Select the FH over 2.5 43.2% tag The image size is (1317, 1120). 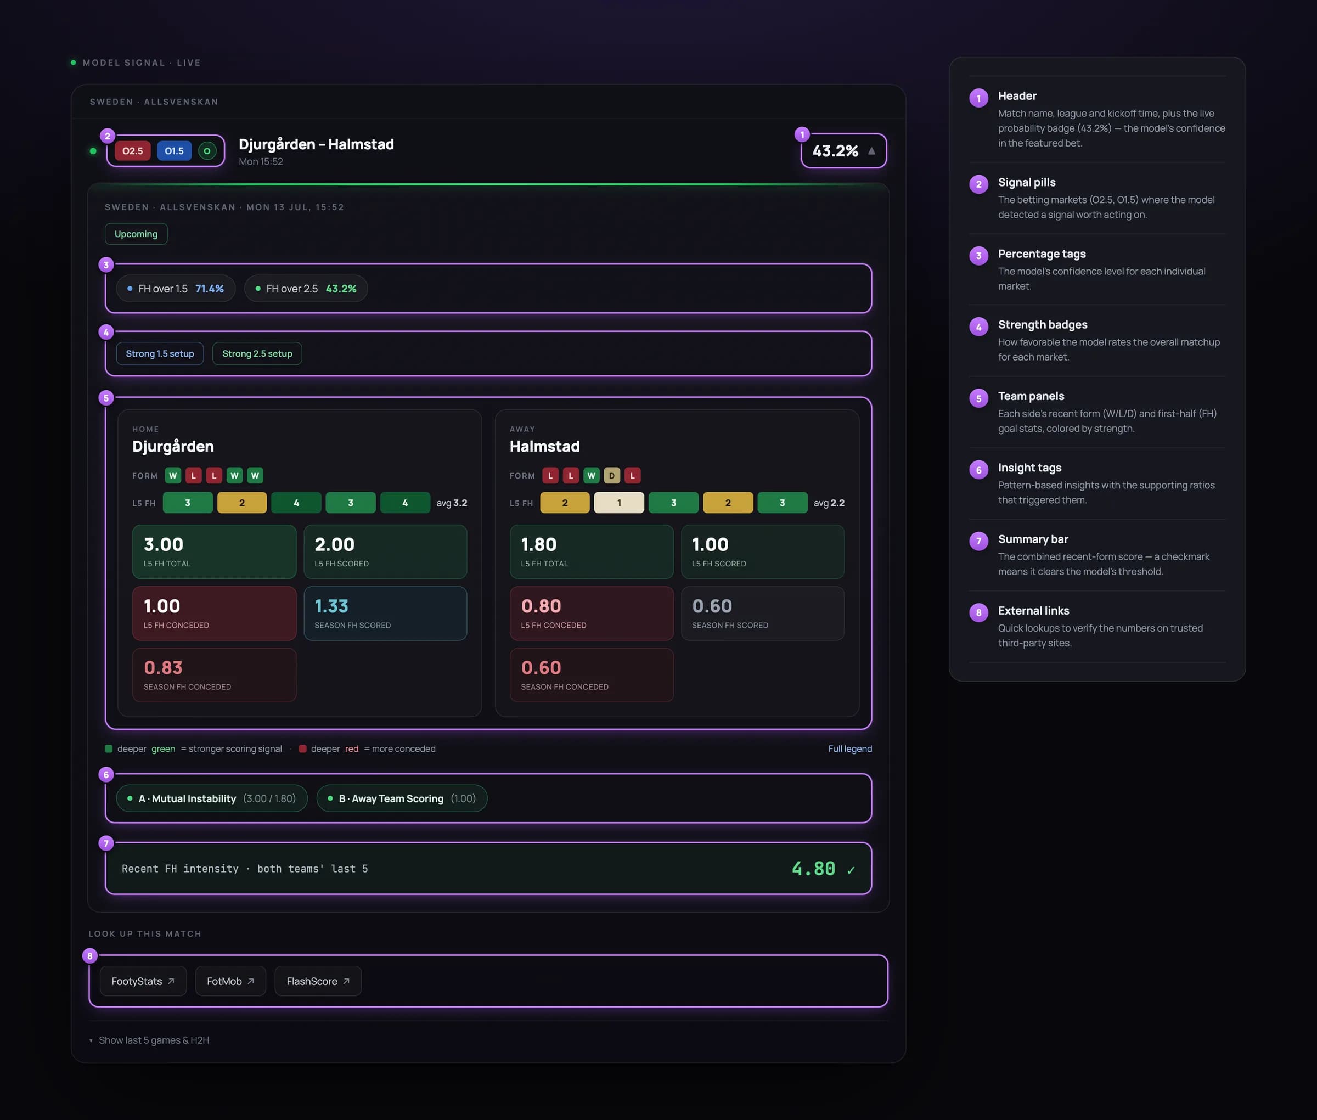tap(306, 288)
